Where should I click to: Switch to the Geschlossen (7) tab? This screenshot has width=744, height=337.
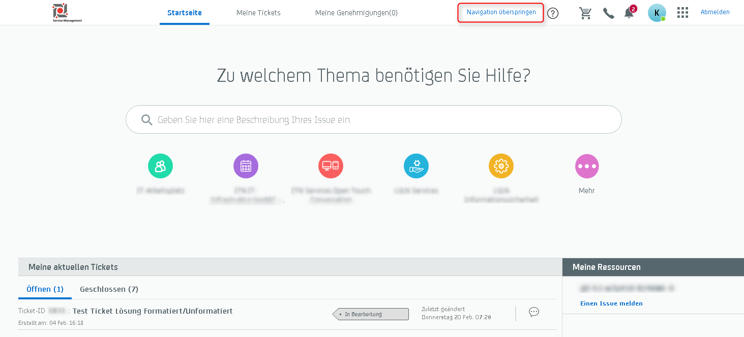tap(109, 289)
